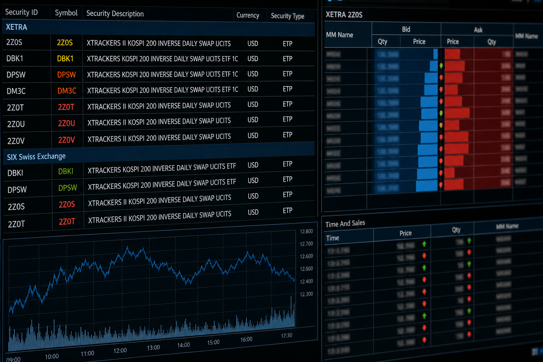Click green arrow beside Qty in first sales row
Image resolution: width=543 pixels, height=362 pixels.
coord(469,241)
